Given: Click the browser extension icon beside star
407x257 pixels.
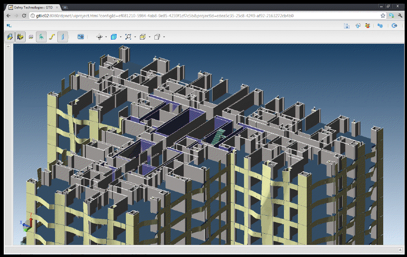Looking at the screenshot, I should point(392,15).
